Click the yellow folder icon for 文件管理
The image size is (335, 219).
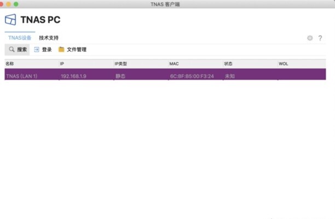pos(61,50)
